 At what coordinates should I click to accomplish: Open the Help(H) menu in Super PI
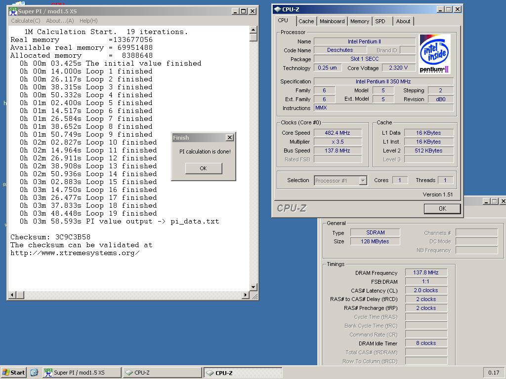pyautogui.click(x=88, y=21)
